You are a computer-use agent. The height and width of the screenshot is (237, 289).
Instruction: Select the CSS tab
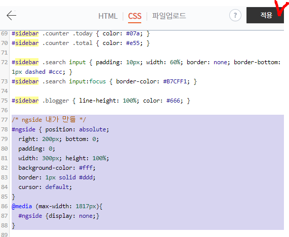135,16
